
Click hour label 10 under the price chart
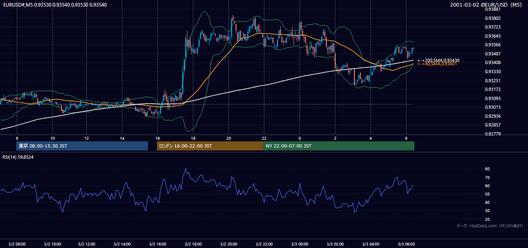click(x=52, y=138)
